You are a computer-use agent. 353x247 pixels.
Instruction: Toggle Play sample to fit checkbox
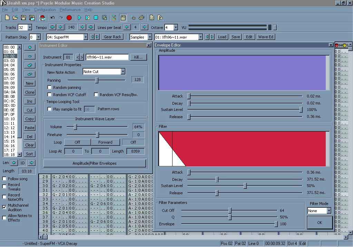pyautogui.click(x=50, y=109)
